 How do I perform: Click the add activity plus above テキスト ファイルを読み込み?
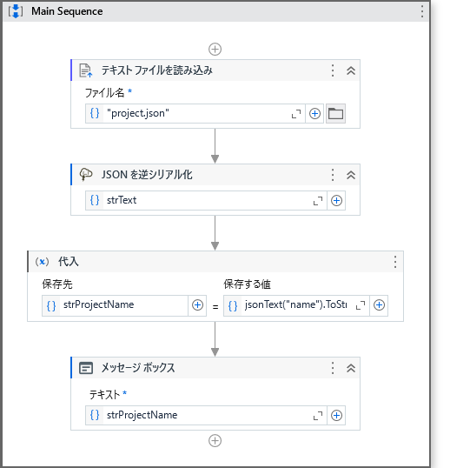pyautogui.click(x=215, y=50)
